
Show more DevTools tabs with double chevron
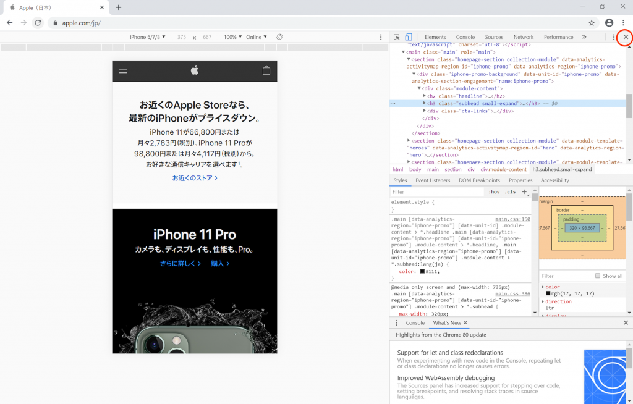click(x=584, y=37)
